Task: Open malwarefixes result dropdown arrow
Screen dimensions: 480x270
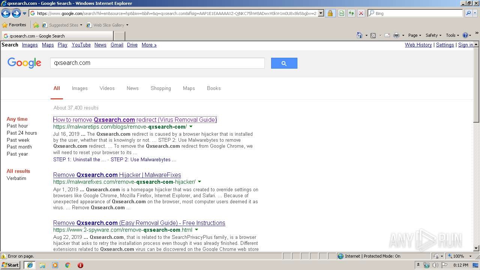Action: click(199, 182)
